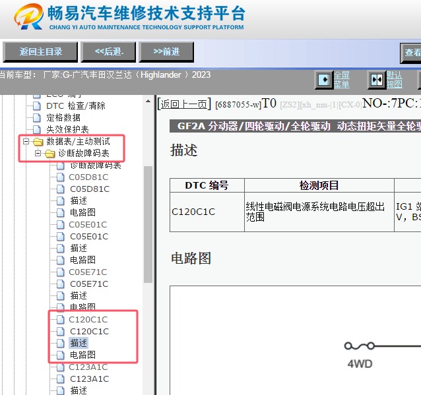Click the document icon beside DTC 检查/清除

pos(36,106)
